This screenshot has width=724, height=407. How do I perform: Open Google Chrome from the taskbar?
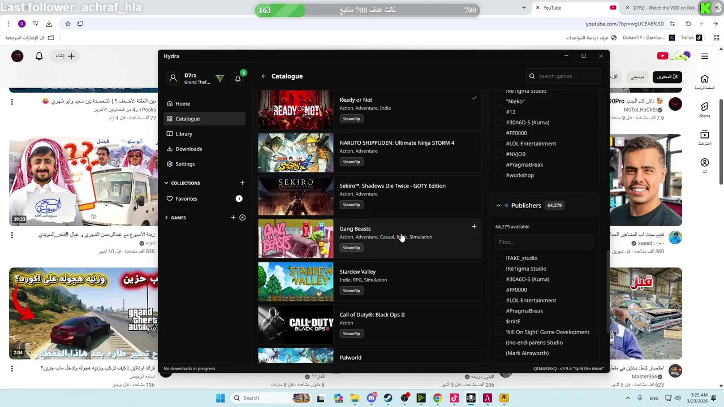(x=438, y=398)
